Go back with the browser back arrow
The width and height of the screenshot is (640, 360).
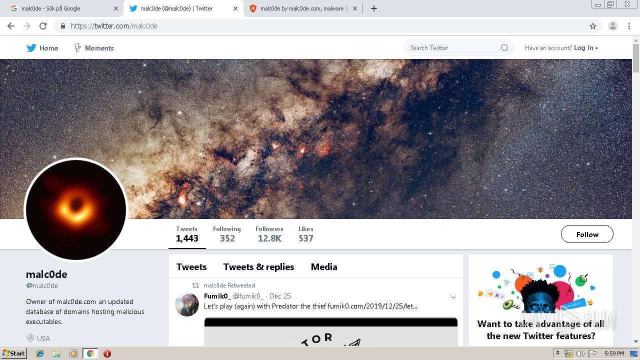tap(11, 26)
